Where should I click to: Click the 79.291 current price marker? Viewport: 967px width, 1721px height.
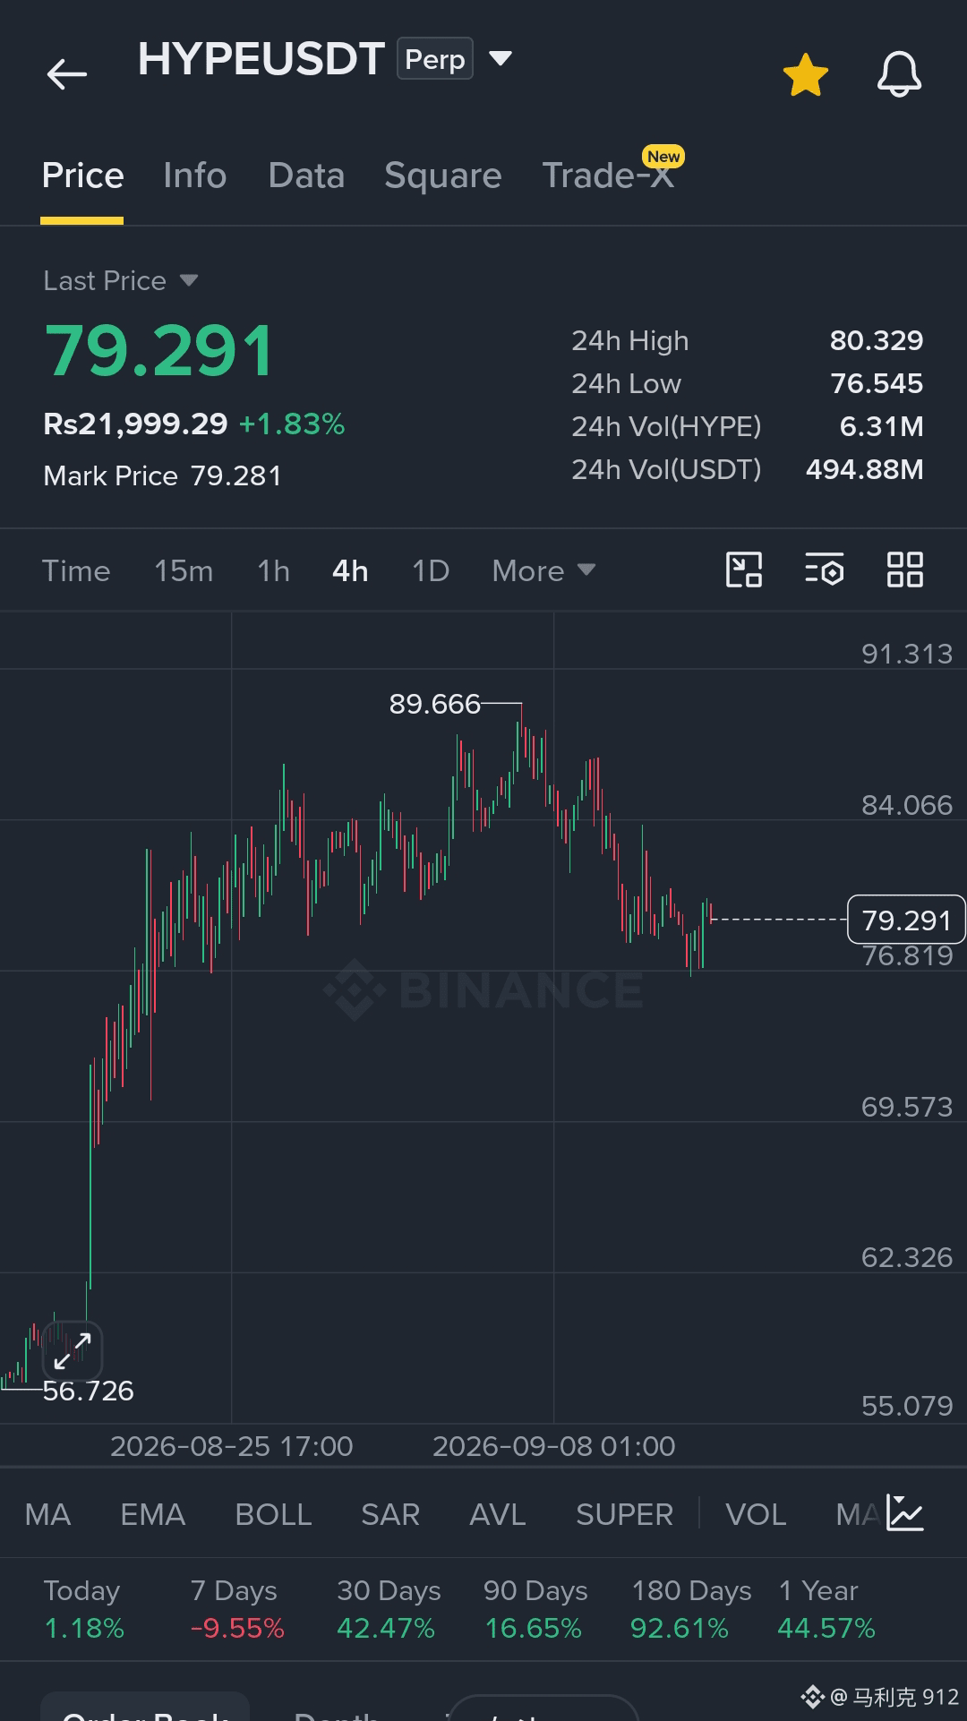(906, 920)
